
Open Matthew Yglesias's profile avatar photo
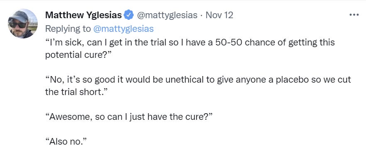coord(23,24)
